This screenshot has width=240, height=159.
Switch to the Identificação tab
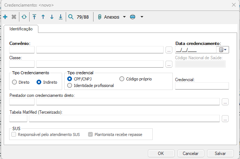point(21,29)
